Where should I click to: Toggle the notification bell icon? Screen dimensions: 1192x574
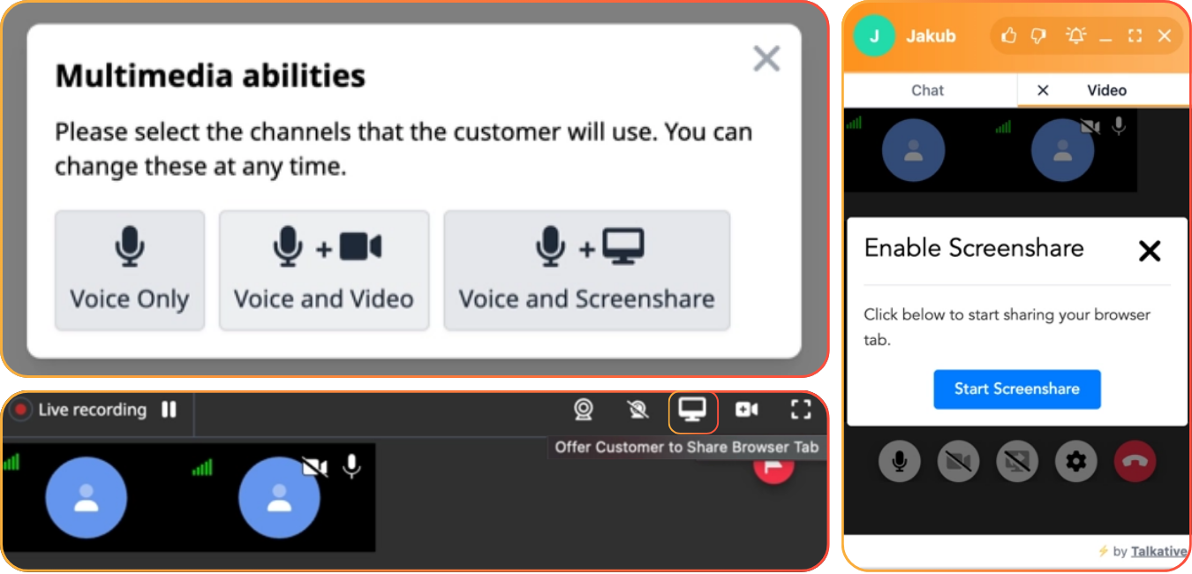(1075, 36)
